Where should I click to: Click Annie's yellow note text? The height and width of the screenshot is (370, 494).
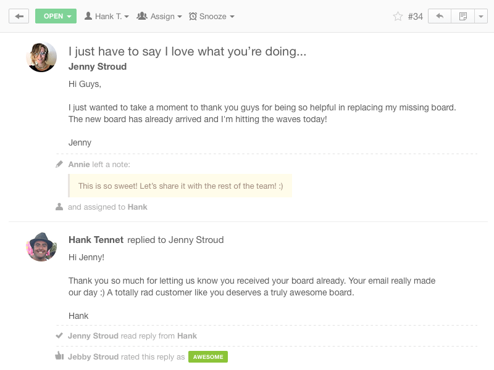tap(180, 186)
